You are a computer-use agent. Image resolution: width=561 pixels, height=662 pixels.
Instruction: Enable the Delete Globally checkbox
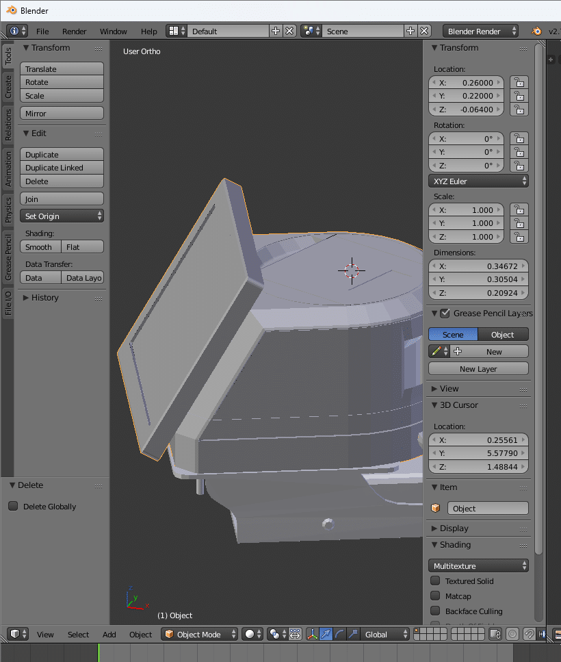coord(13,507)
